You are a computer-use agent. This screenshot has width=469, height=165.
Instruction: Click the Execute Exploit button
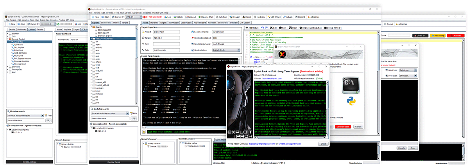(114, 161)
